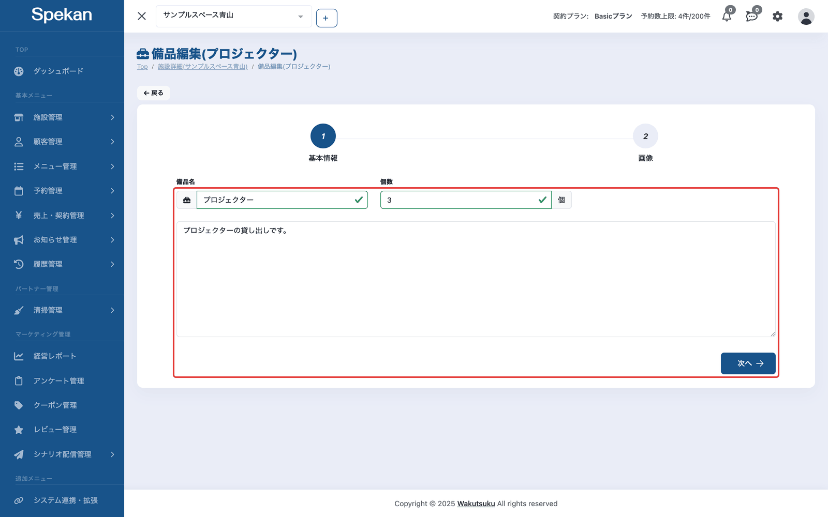828x517 pixels.
Task: Click the 戻る back button
Action: [154, 93]
